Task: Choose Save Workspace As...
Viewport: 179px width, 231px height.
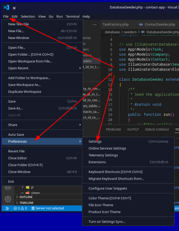Action: click(42, 85)
